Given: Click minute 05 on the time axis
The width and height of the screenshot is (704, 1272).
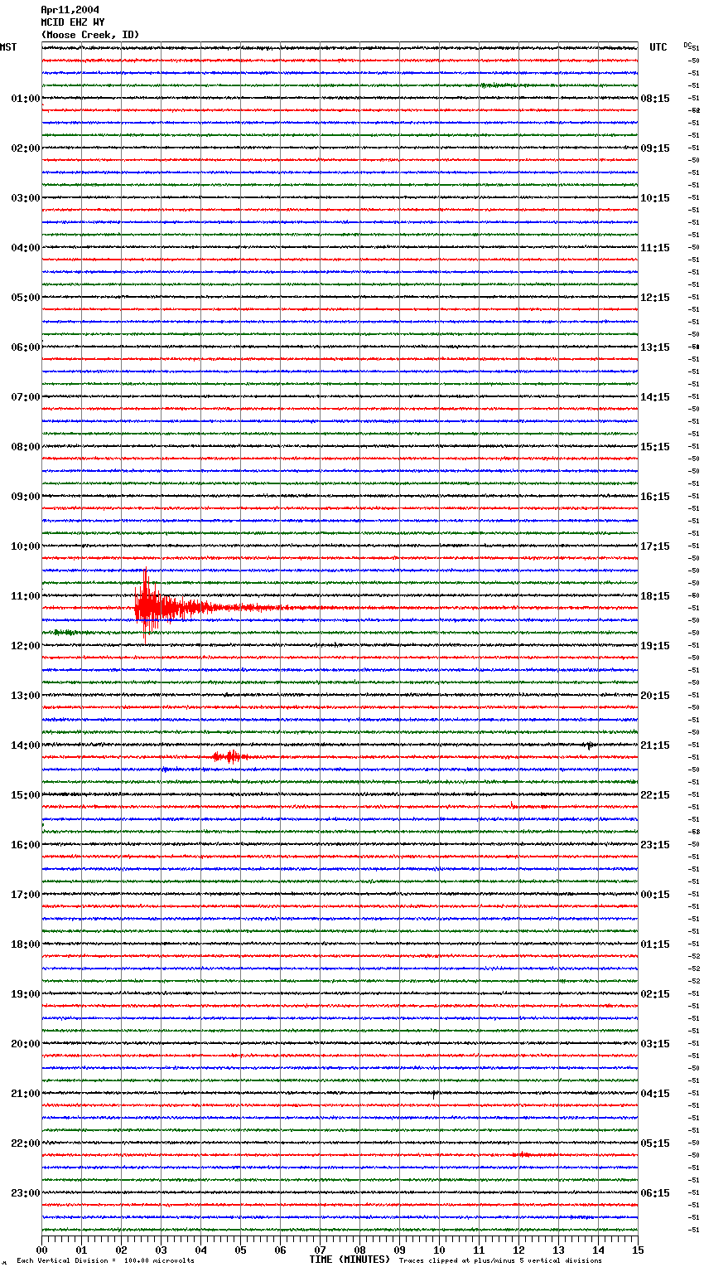Looking at the screenshot, I should point(241,1250).
